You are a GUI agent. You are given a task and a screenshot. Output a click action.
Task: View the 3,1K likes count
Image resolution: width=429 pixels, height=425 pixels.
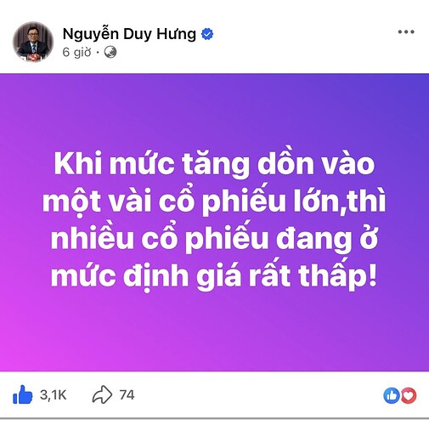pos(54,394)
